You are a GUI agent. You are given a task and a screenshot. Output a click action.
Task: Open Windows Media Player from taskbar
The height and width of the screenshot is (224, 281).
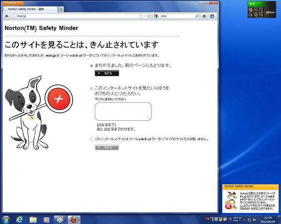pyautogui.click(x=46, y=220)
